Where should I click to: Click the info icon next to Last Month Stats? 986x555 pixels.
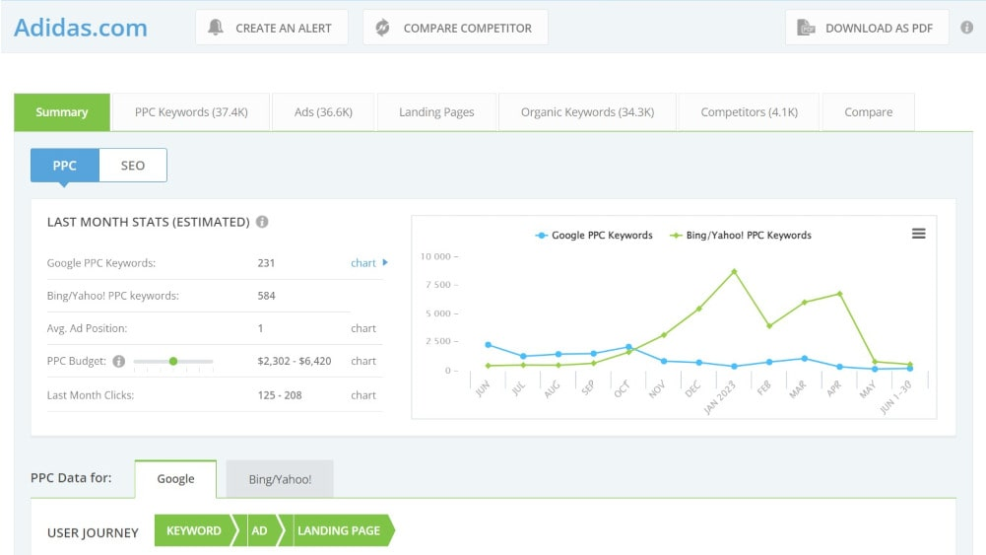(262, 222)
